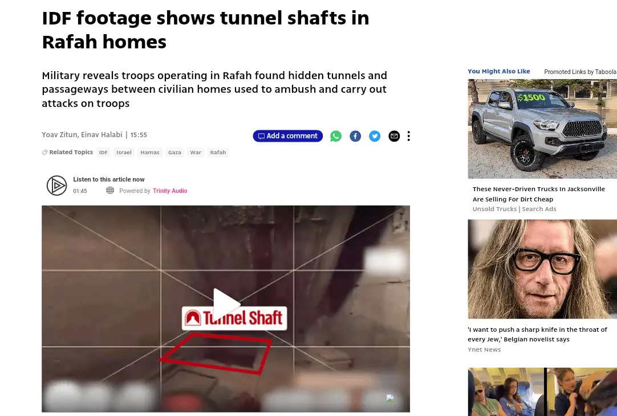Share article on Twitter icon
This screenshot has width=617, height=416.
(x=375, y=136)
